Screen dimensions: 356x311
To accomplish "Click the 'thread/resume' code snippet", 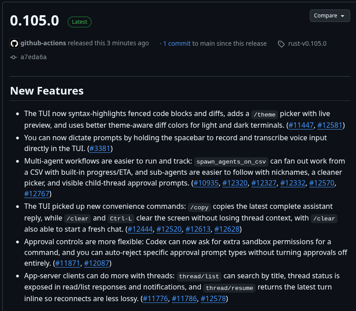I will 229,288.
